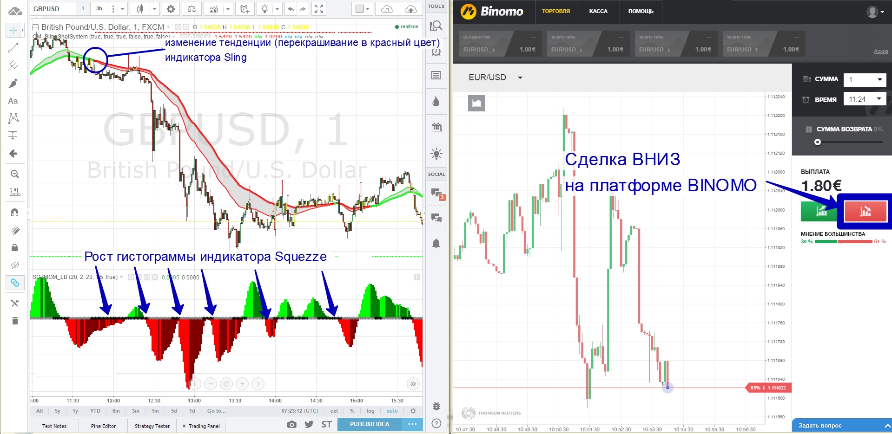The image size is (892, 434).
Task: Open the interval dropdown arrow
Action: point(122,9)
